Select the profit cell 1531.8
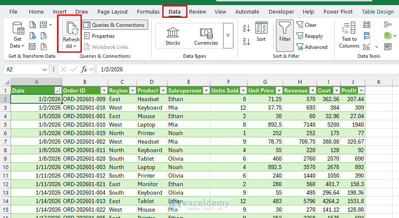The image size is (399, 218). 353,201
